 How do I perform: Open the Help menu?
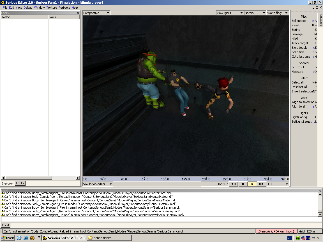(75, 8)
